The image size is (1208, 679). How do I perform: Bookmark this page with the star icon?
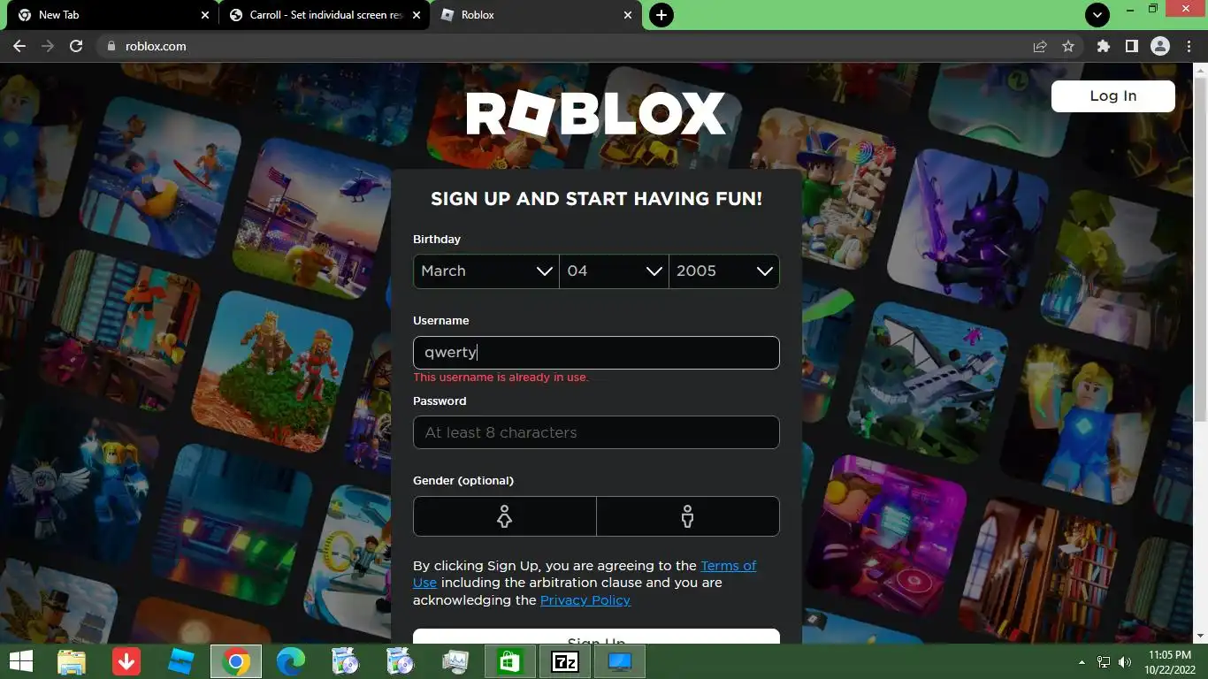click(x=1068, y=46)
